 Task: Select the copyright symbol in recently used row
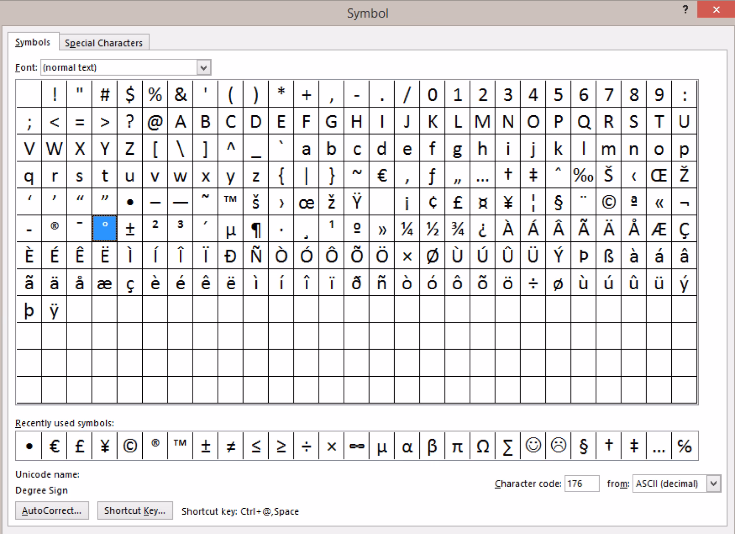pos(129,445)
